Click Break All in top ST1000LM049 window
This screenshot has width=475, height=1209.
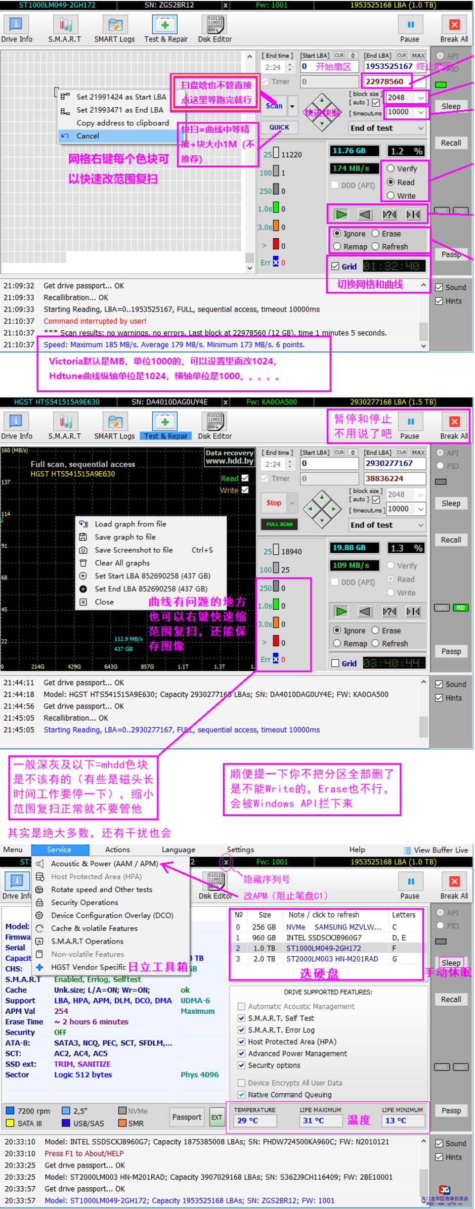454,29
